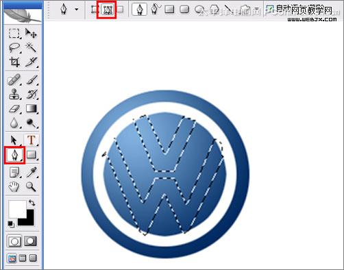Choose the Lasso tool
Screen dimensions: 344x270
click(x=14, y=47)
